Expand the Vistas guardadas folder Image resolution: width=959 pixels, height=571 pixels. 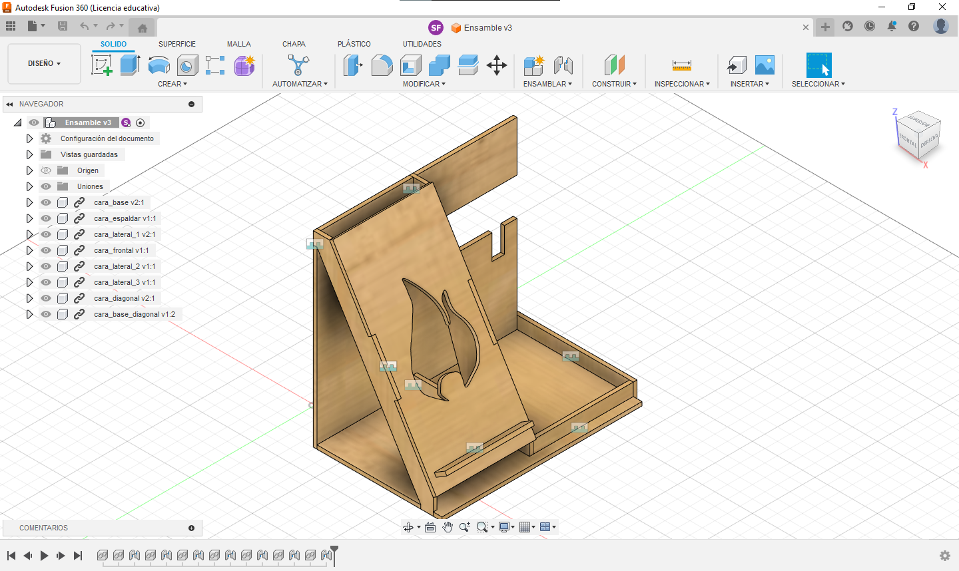pyautogui.click(x=29, y=154)
